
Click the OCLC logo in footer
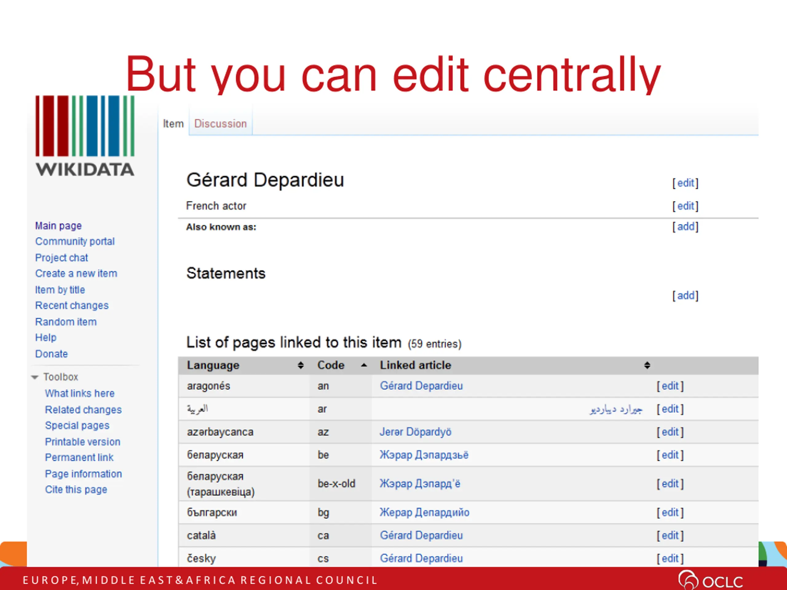[x=710, y=580]
